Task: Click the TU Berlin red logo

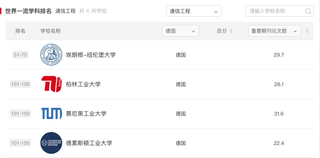Action: (52, 84)
